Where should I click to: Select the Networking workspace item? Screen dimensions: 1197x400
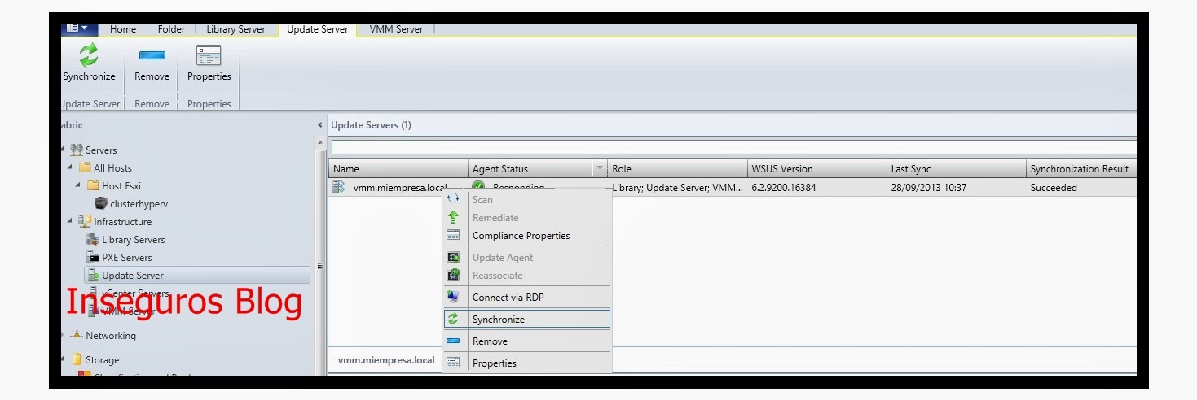tap(110, 336)
